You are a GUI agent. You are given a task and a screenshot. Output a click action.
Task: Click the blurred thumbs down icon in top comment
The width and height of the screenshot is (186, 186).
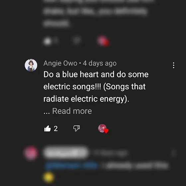pyautogui.click(x=77, y=40)
